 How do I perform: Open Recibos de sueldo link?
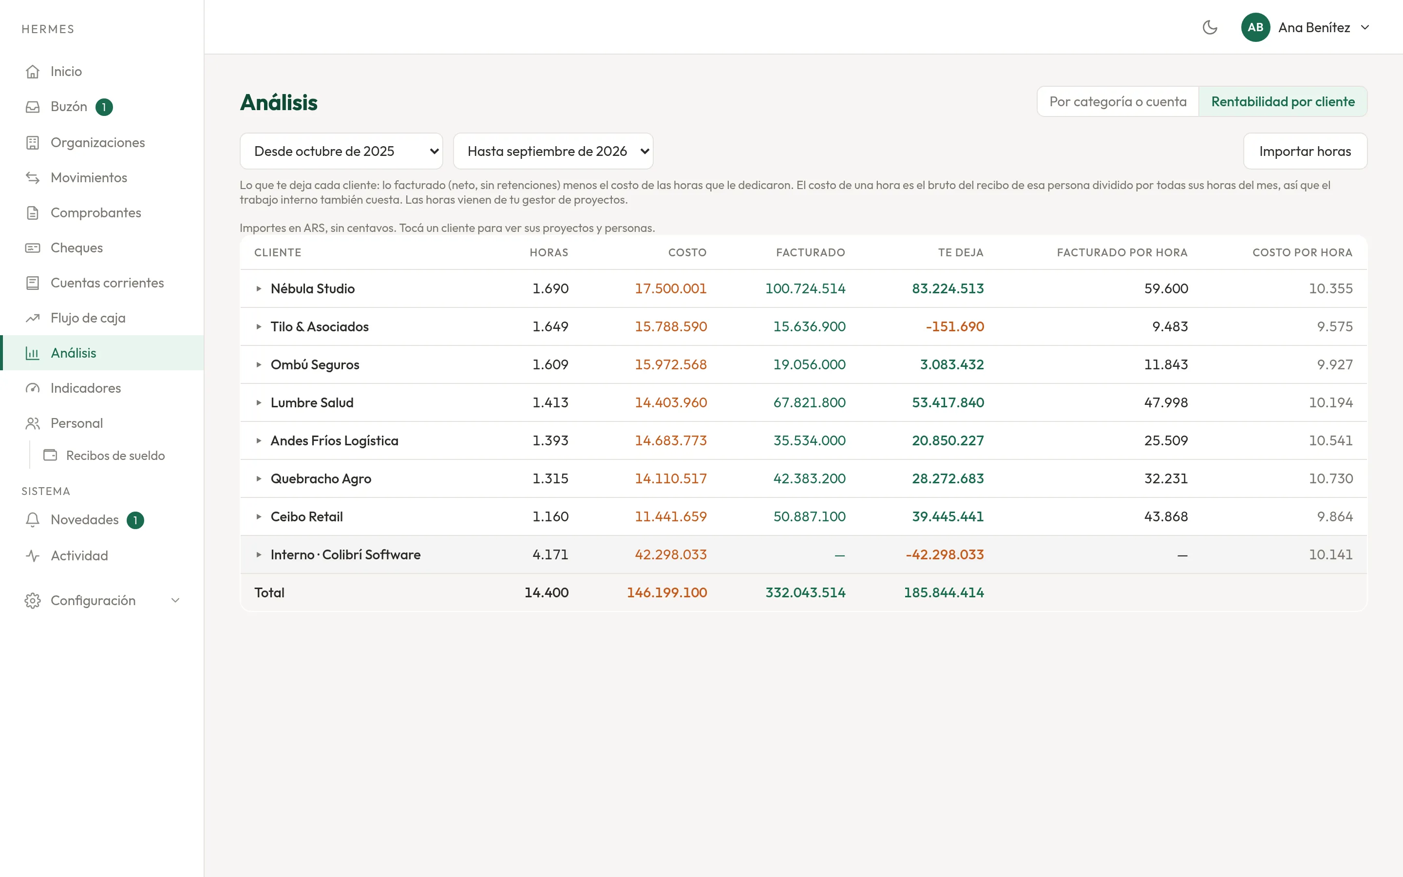(x=115, y=456)
